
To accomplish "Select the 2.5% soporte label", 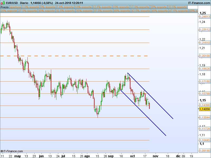I will (x=31, y=7).
